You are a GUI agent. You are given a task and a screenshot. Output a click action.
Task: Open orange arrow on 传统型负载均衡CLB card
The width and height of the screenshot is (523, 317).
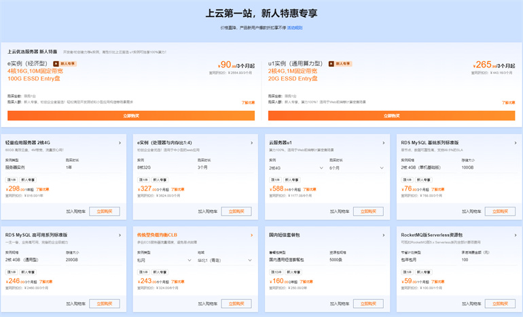[252, 235]
